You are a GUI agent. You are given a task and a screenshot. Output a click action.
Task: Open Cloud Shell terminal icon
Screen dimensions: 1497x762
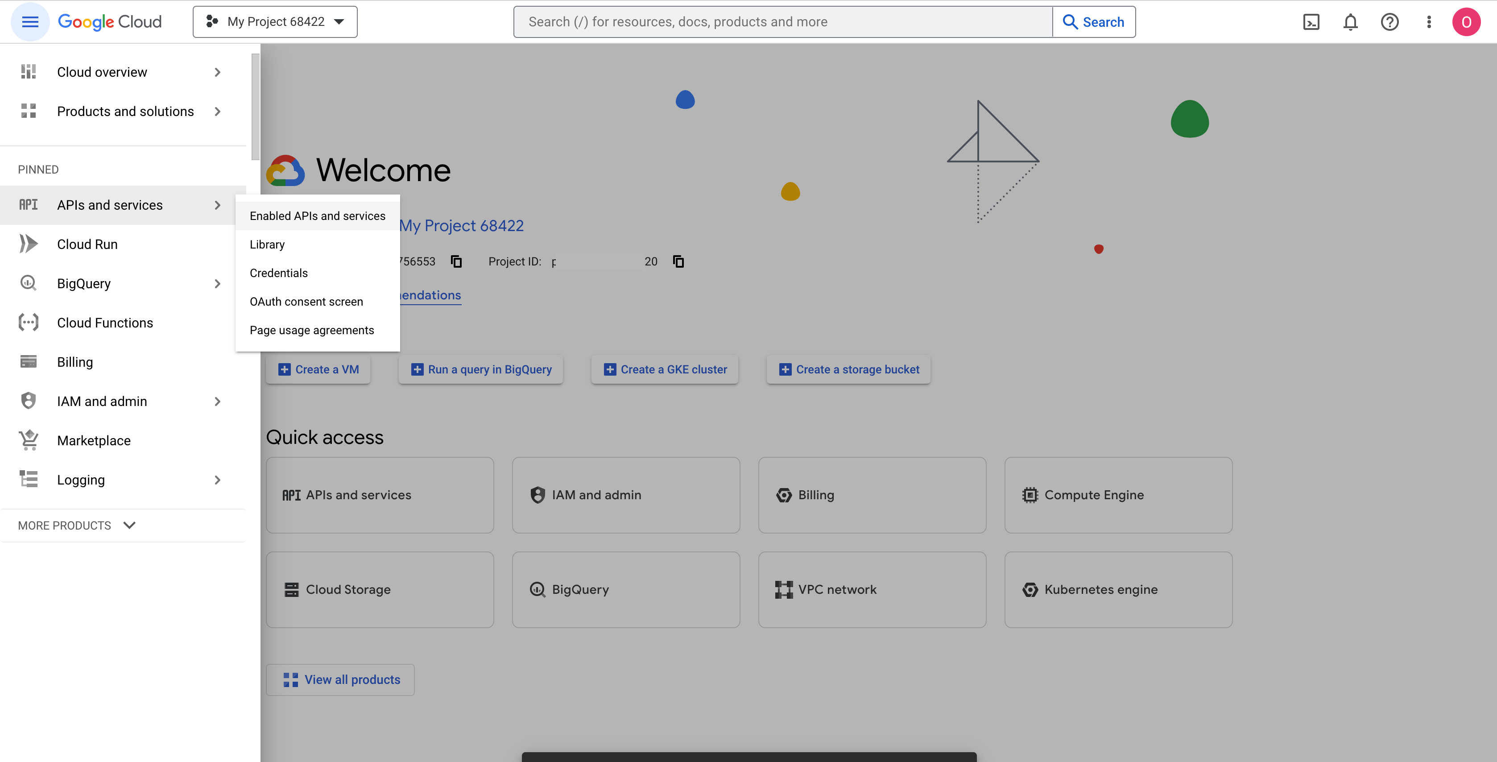coord(1311,22)
